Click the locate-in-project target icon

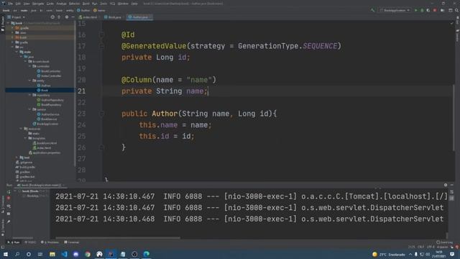(52, 17)
